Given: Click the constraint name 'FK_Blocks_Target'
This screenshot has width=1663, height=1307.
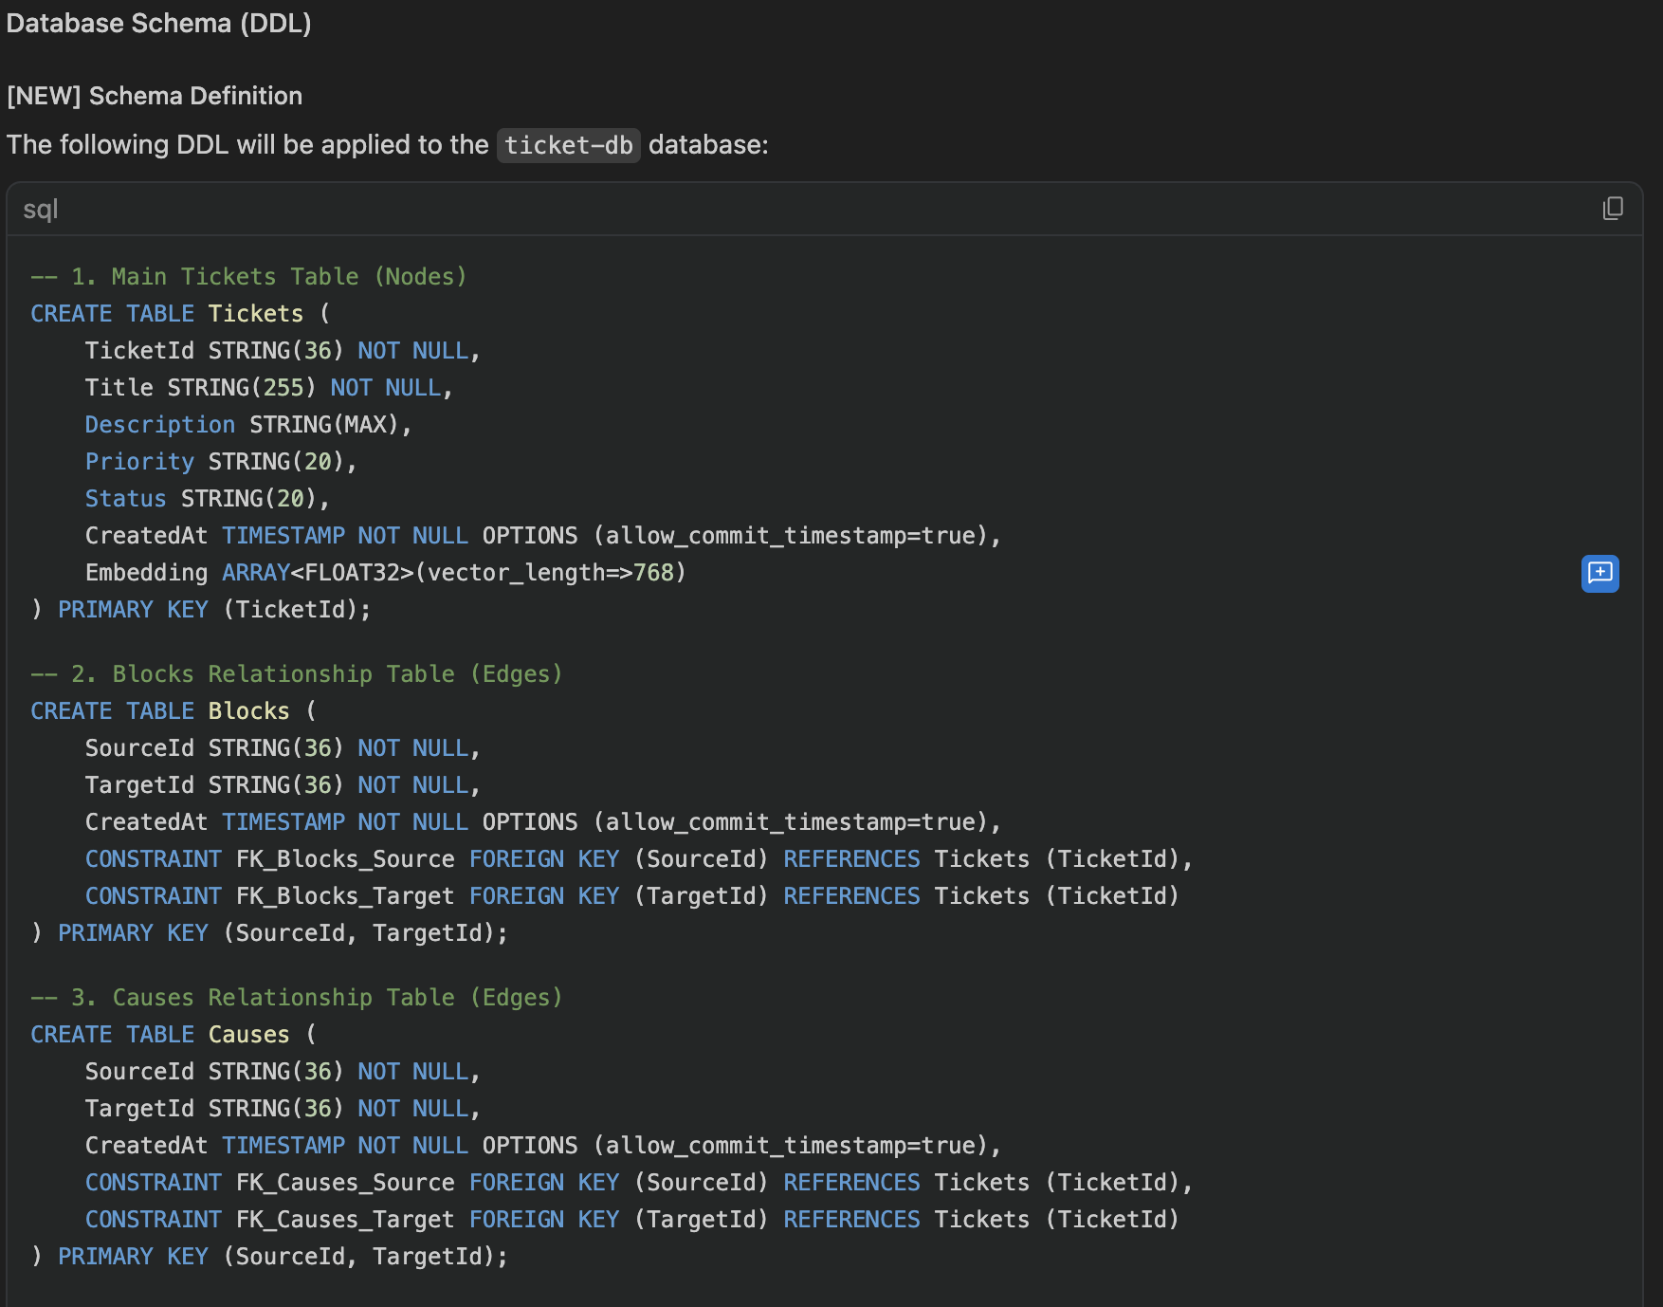Looking at the screenshot, I should (x=345, y=895).
